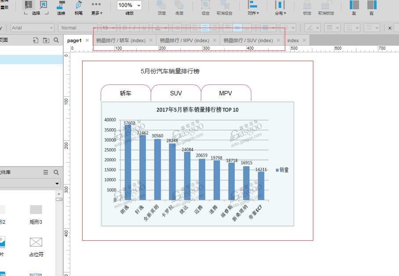
Task: Click the add folder icon
Action: click(x=46, y=40)
